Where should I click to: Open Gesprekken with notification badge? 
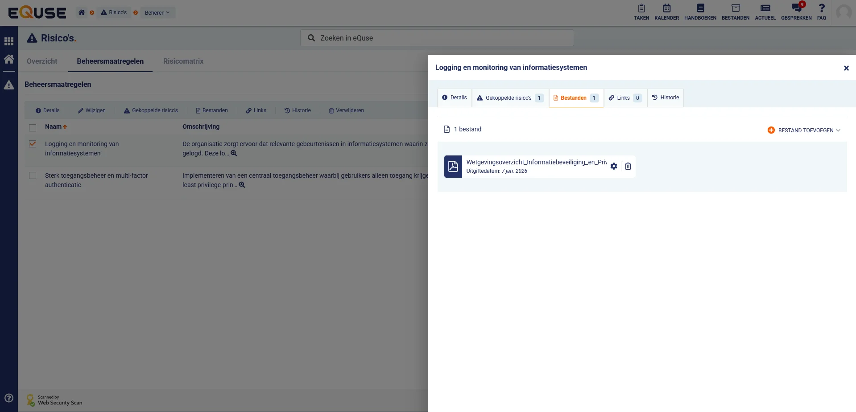[796, 12]
